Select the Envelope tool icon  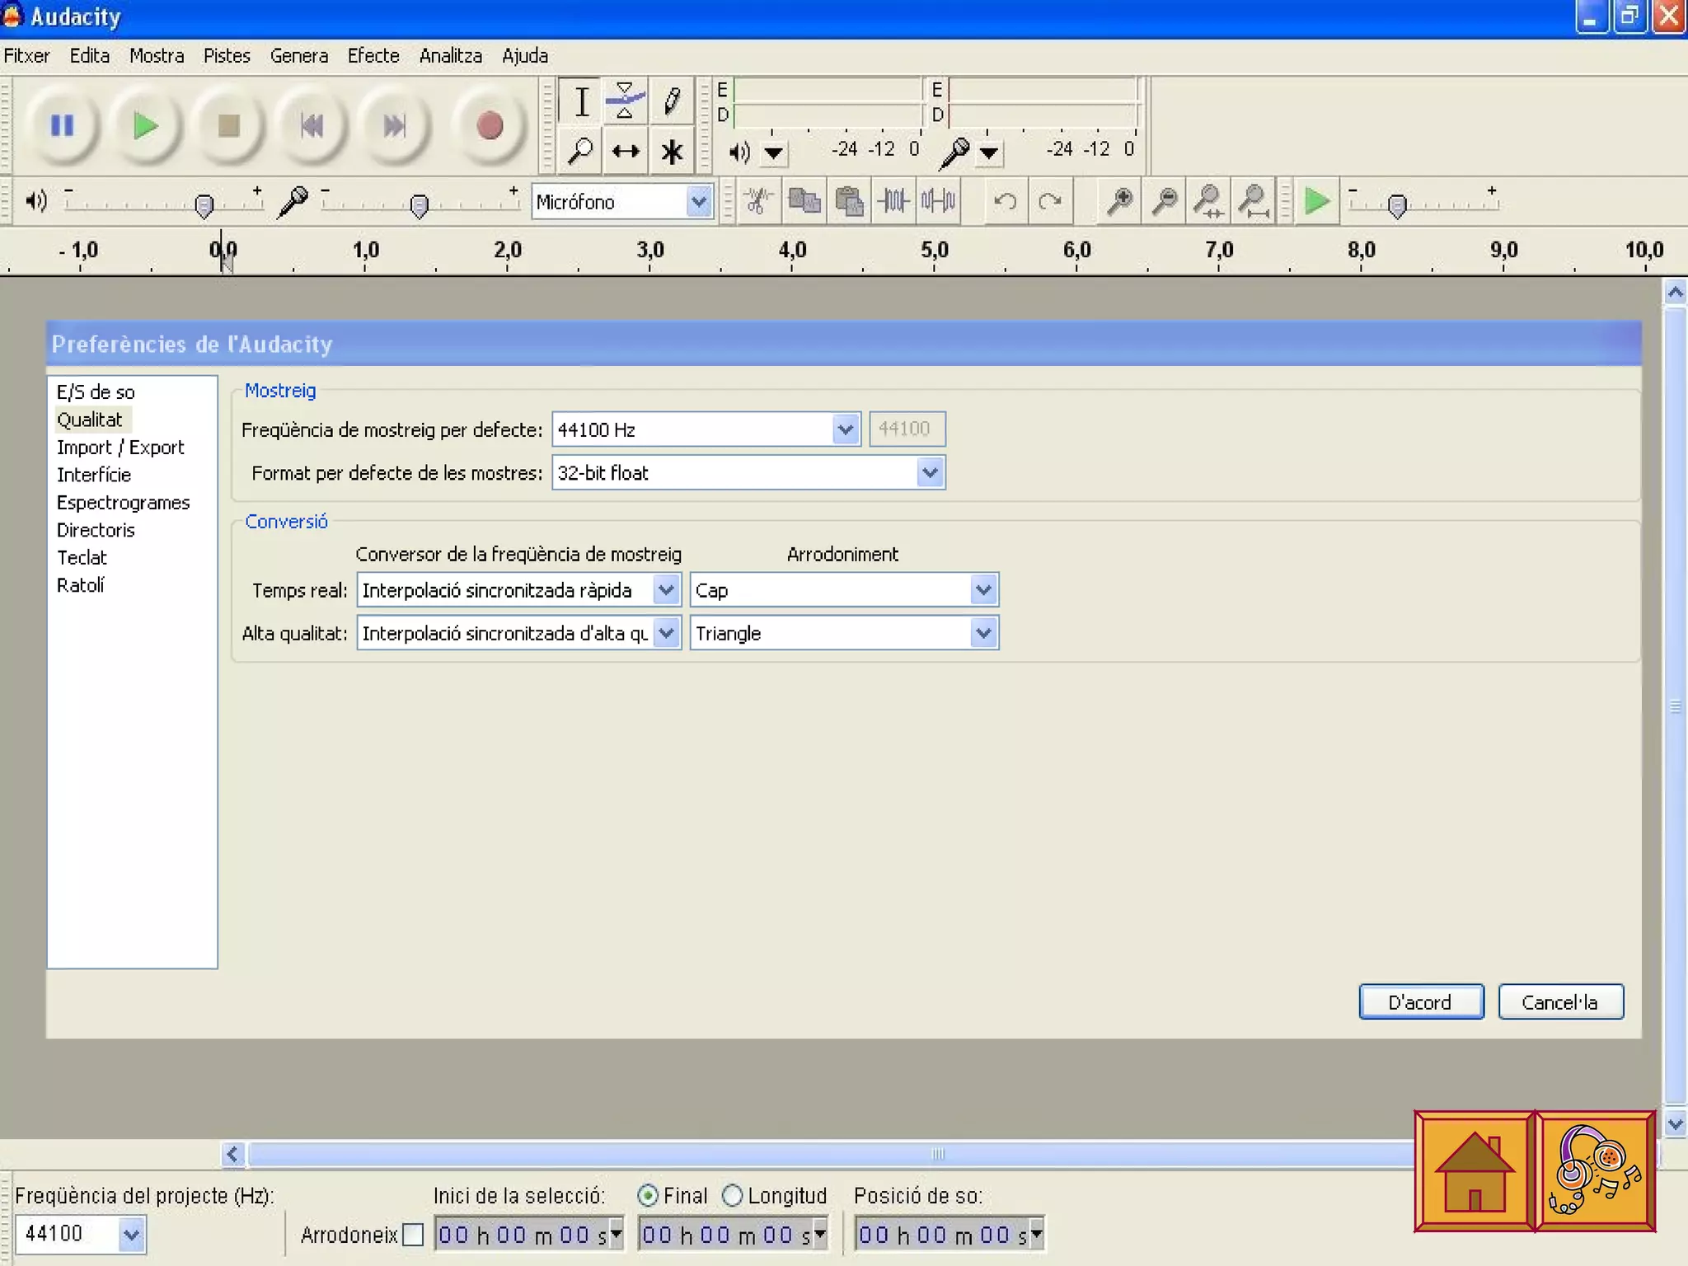point(625,102)
